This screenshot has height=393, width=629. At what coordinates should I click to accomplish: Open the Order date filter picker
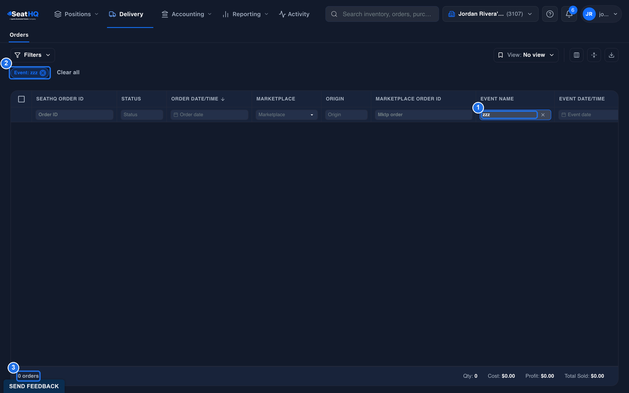pos(209,115)
